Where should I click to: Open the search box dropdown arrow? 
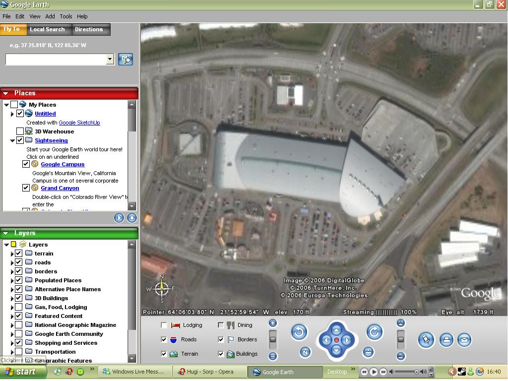(110, 60)
